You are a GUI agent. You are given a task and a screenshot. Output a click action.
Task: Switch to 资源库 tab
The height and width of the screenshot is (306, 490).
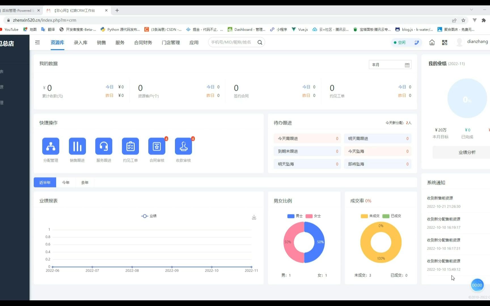(x=57, y=42)
